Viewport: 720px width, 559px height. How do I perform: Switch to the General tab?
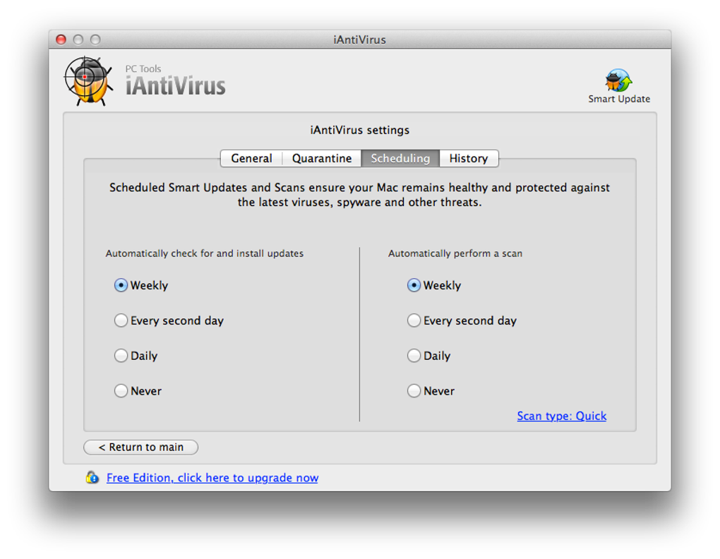click(x=251, y=158)
